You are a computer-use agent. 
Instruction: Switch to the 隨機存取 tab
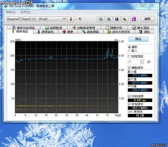click(x=114, y=28)
